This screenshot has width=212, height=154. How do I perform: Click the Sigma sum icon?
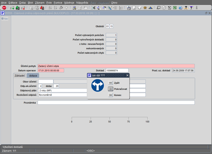click(x=169, y=8)
